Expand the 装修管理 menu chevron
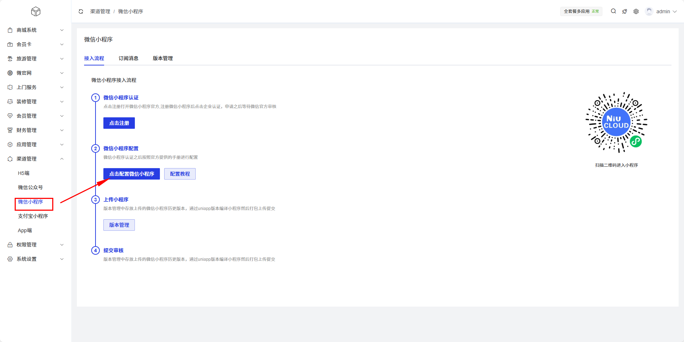This screenshot has width=684, height=342. coord(62,102)
